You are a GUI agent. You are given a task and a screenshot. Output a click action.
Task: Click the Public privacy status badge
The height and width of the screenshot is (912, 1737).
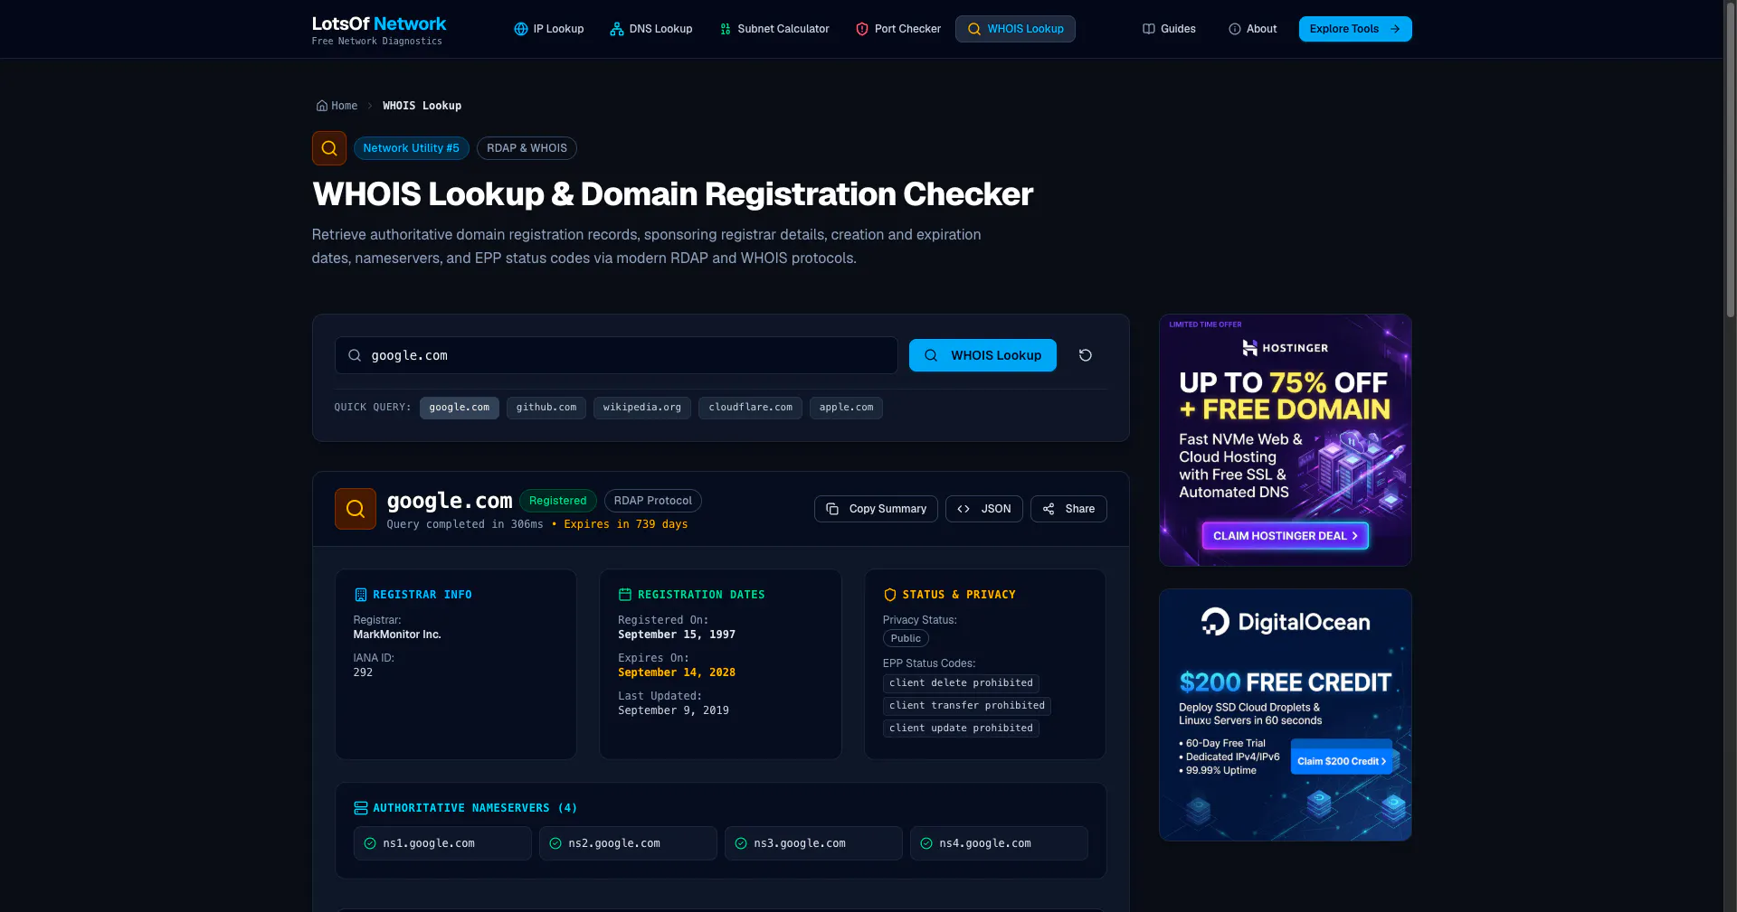906,638
